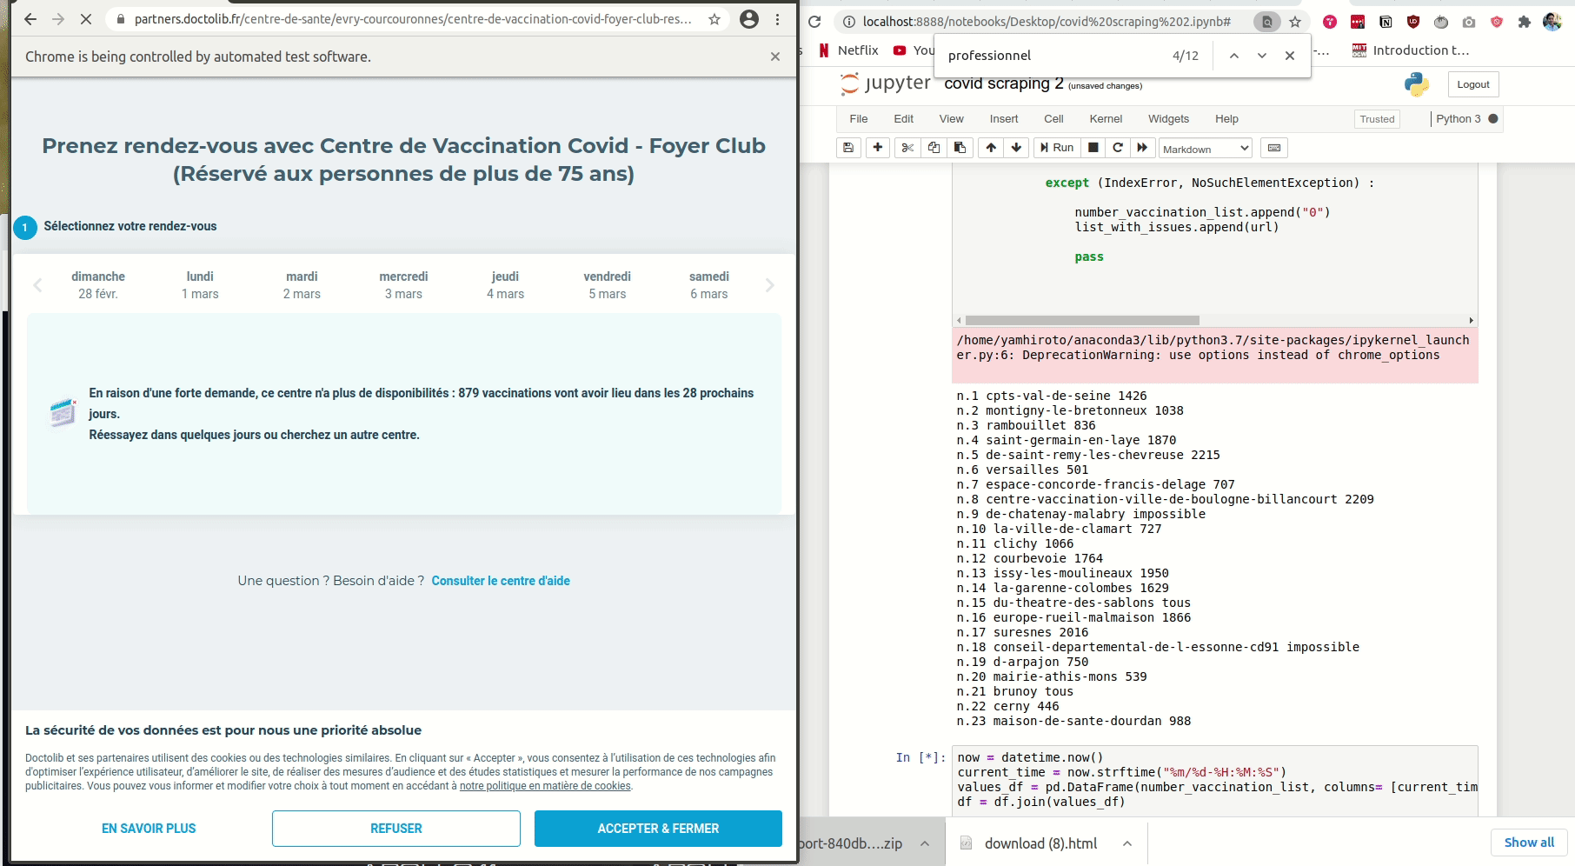This screenshot has height=866, width=1575.
Task: Click REFUSER cookie button
Action: (x=396, y=829)
